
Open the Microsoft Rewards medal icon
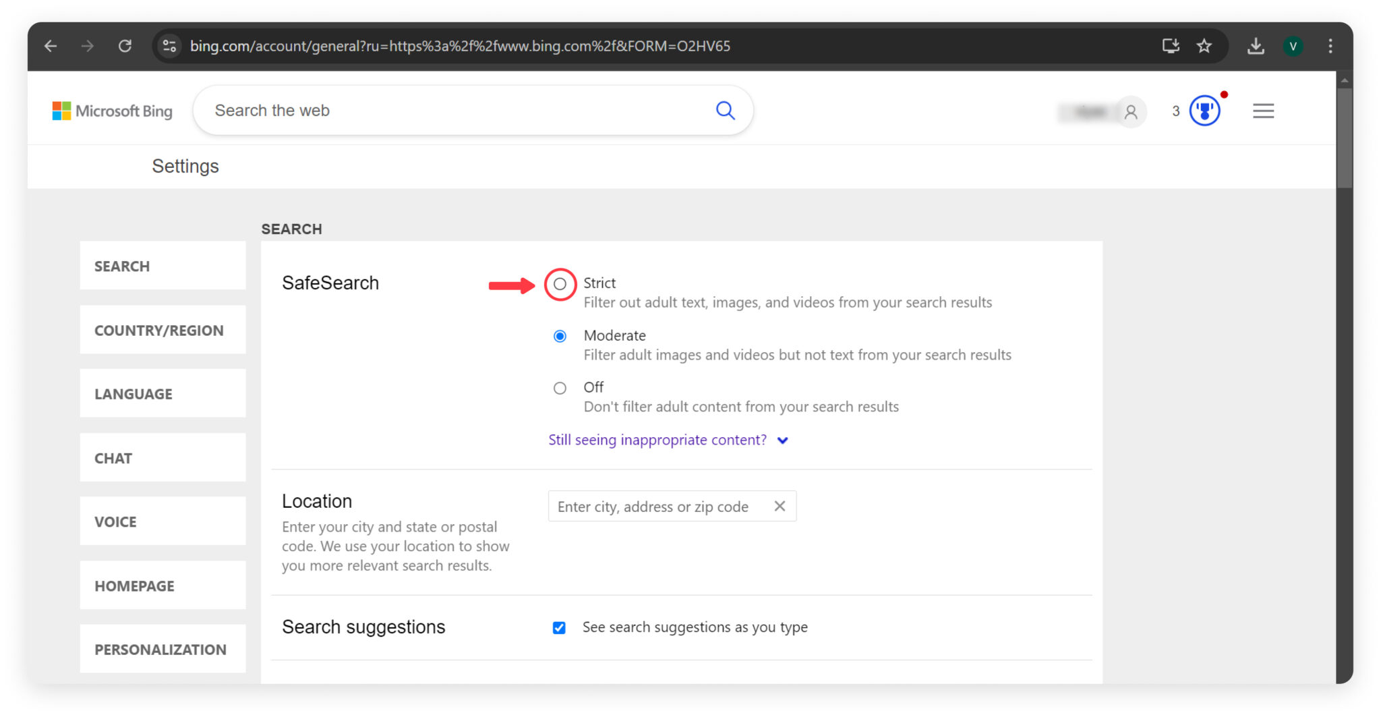click(1205, 111)
